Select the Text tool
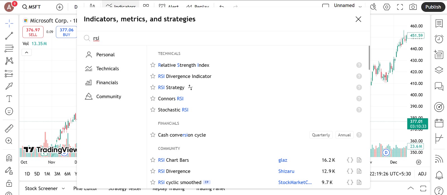Viewport: 447px width, 195px height. point(9,99)
